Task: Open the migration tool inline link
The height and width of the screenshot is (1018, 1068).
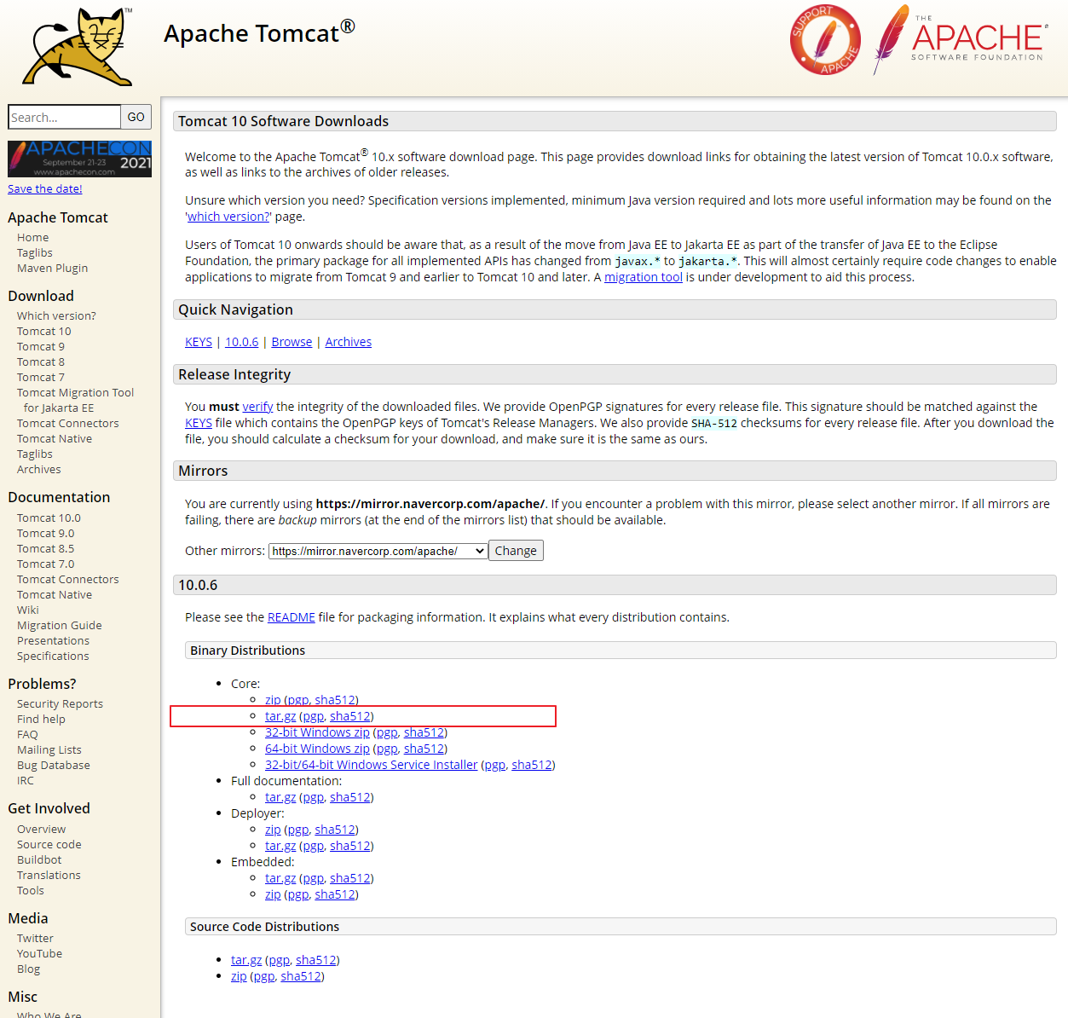Action: click(644, 277)
